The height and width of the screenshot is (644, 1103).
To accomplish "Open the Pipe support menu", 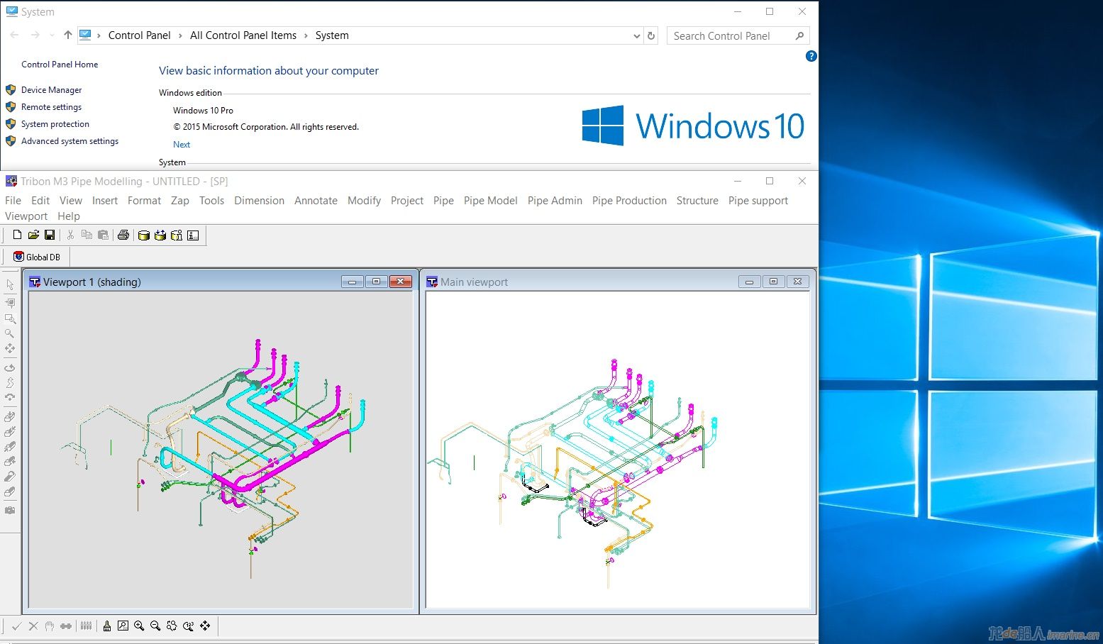I will [x=758, y=201].
